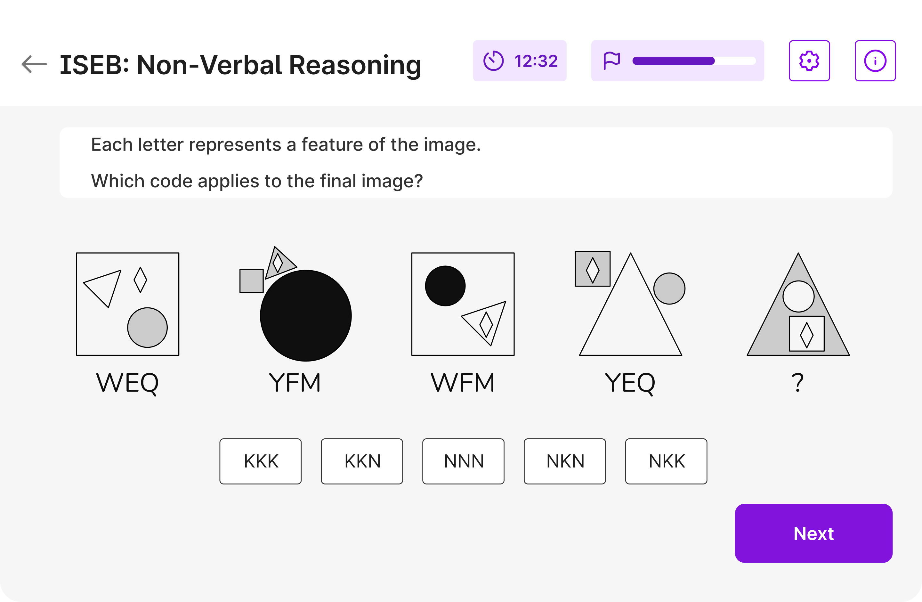Open settings via gear icon
The height and width of the screenshot is (602, 922).
809,61
